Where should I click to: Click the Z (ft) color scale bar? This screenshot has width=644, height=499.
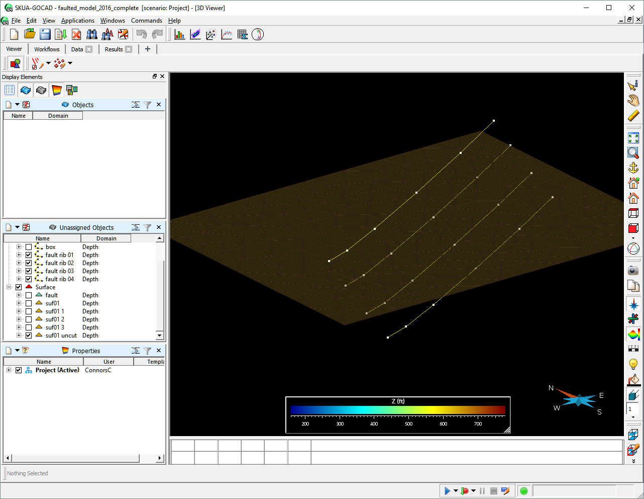[398, 410]
